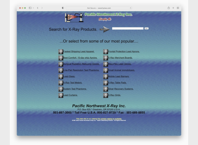Viewport: 198px width, 145px height.
Task: Open the Safari Share icon
Action: point(168,8)
